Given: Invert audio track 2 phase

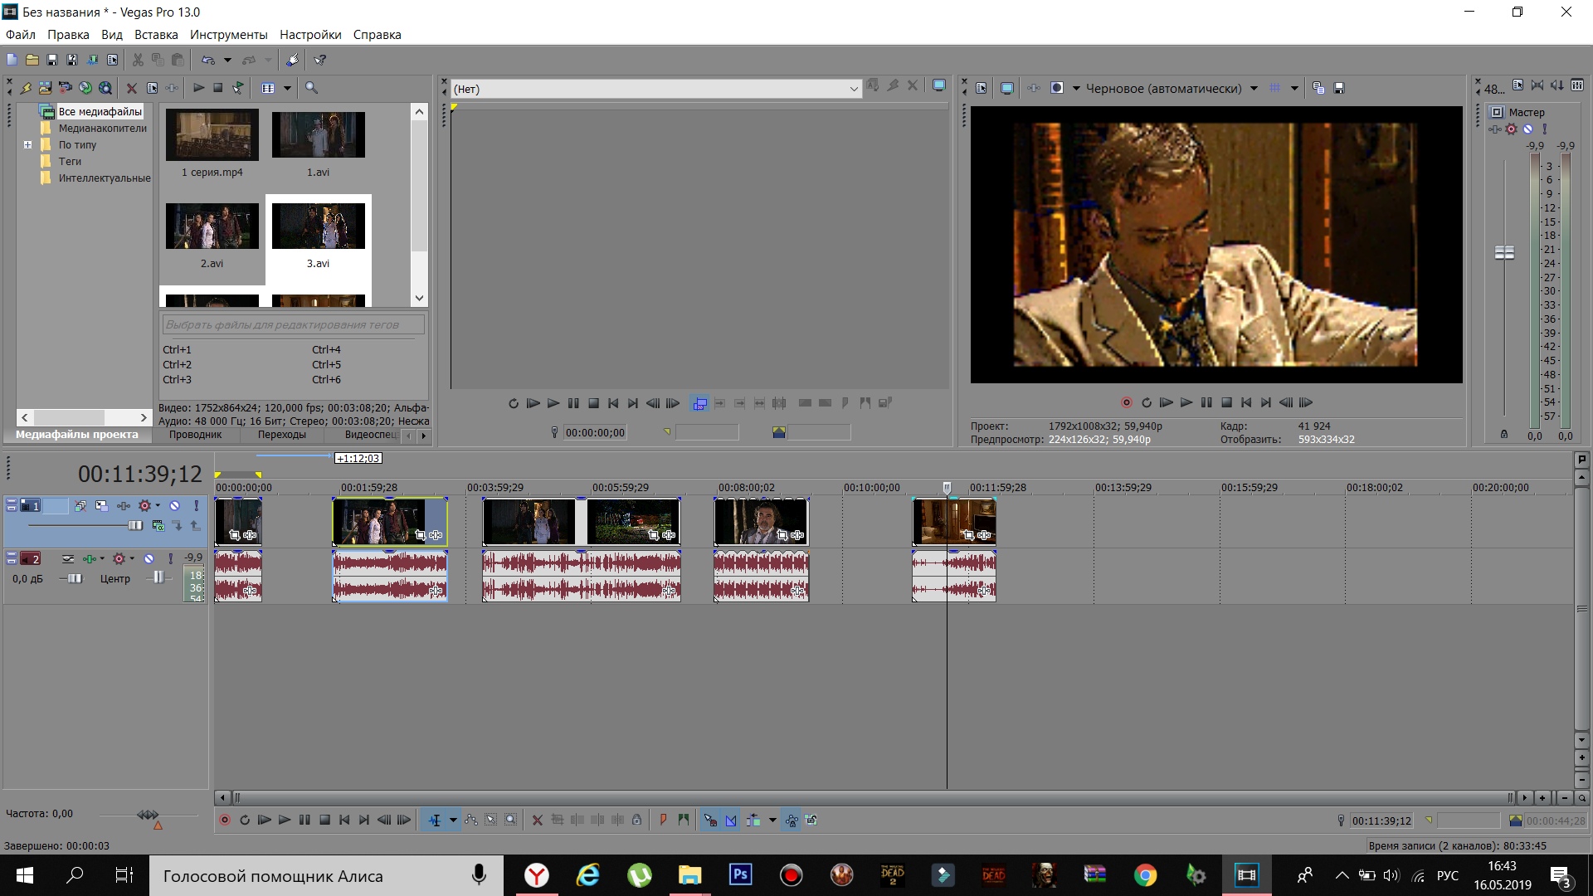Looking at the screenshot, I should pos(68,559).
